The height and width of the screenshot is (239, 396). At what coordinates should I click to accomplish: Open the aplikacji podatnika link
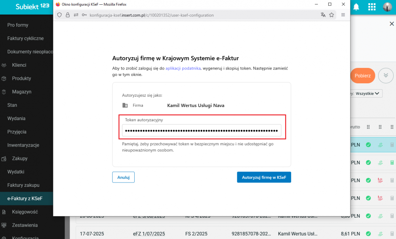[183, 68]
